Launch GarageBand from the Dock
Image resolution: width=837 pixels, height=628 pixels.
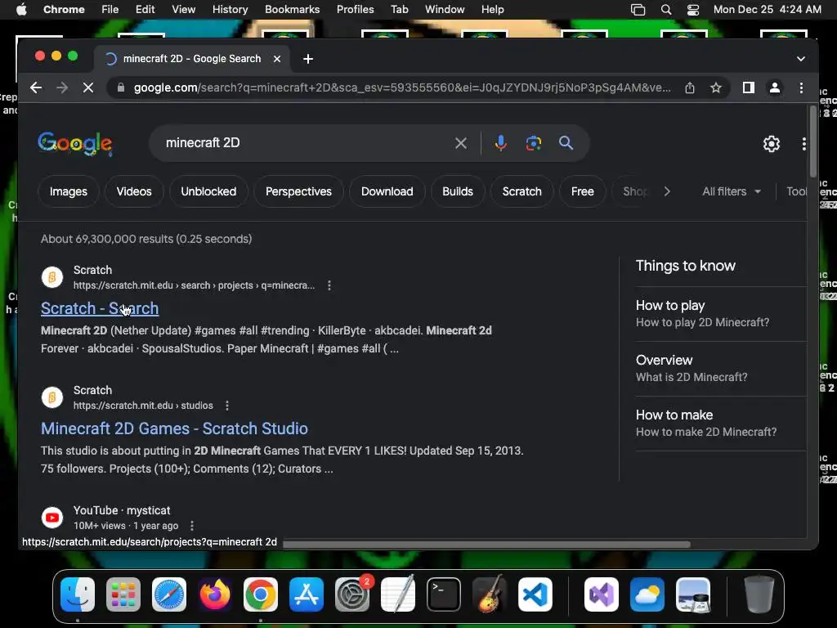coord(490,594)
